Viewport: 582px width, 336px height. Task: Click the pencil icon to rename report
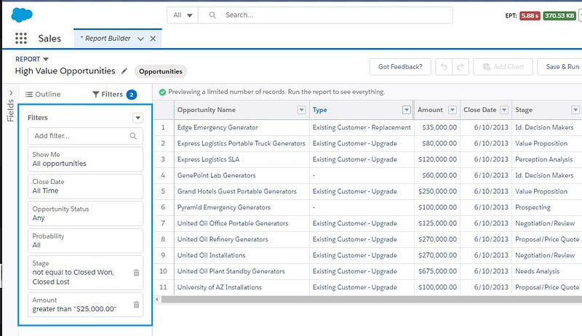coord(124,71)
